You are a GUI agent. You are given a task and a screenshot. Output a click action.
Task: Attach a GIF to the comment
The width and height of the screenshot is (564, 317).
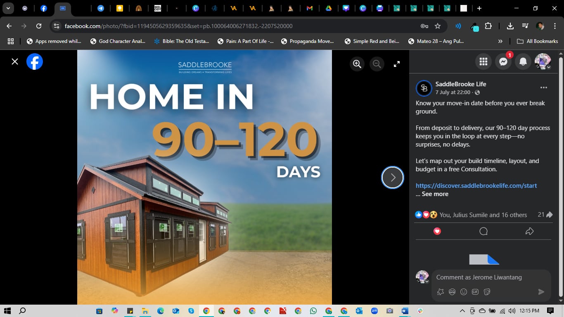(x=475, y=292)
